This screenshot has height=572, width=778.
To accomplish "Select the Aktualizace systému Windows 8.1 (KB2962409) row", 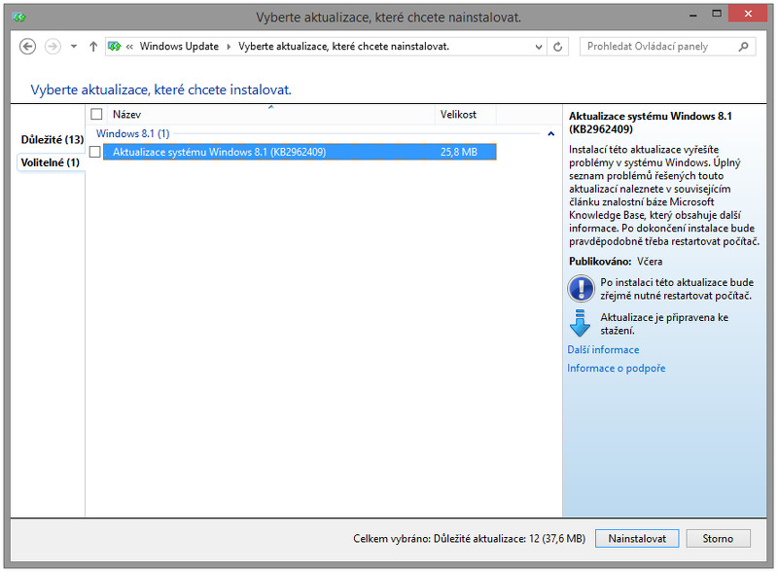I will coord(300,152).
